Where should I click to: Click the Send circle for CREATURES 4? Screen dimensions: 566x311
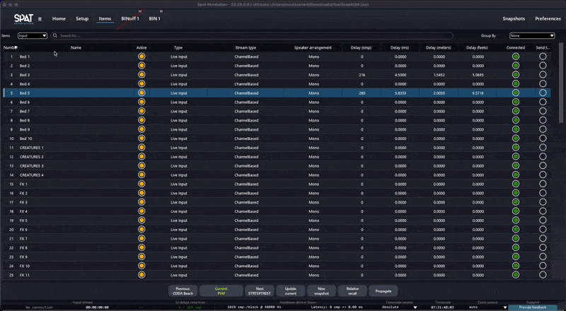pyautogui.click(x=543, y=175)
